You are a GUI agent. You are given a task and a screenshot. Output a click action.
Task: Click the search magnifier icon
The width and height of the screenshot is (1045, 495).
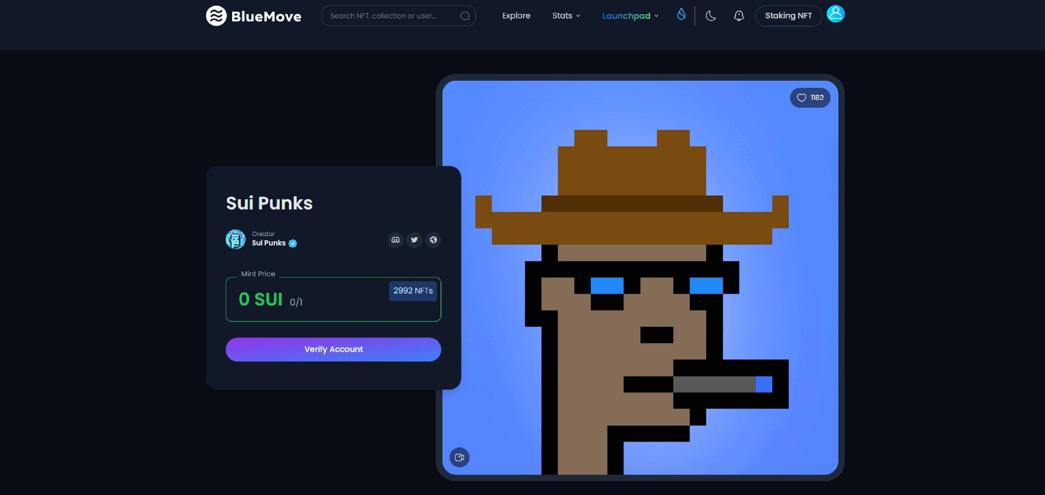465,16
